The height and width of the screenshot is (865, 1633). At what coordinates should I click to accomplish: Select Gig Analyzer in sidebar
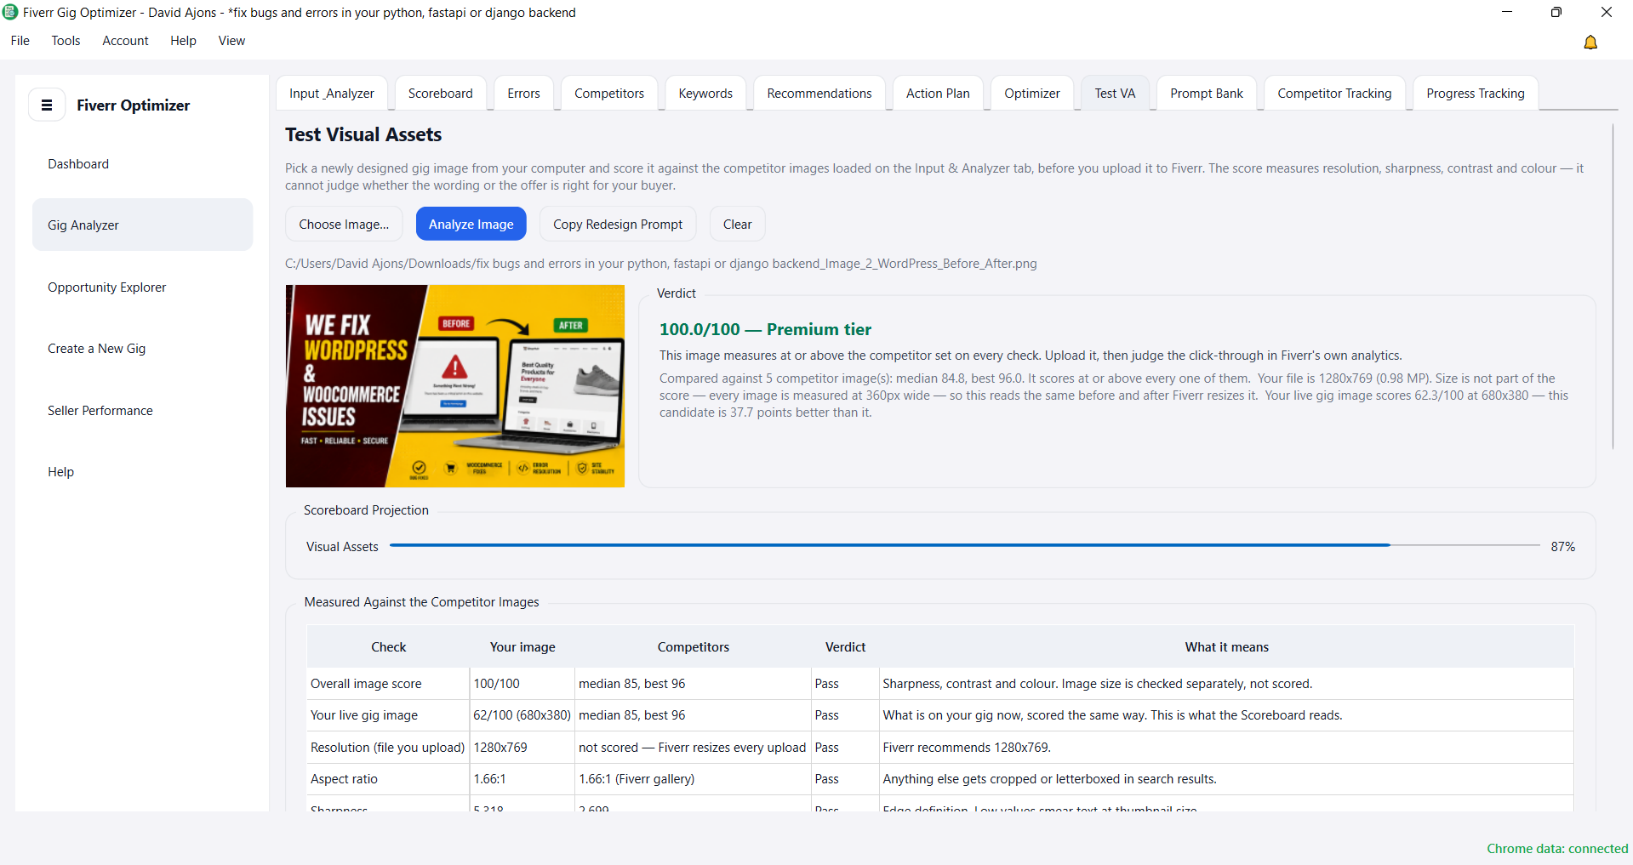(142, 225)
